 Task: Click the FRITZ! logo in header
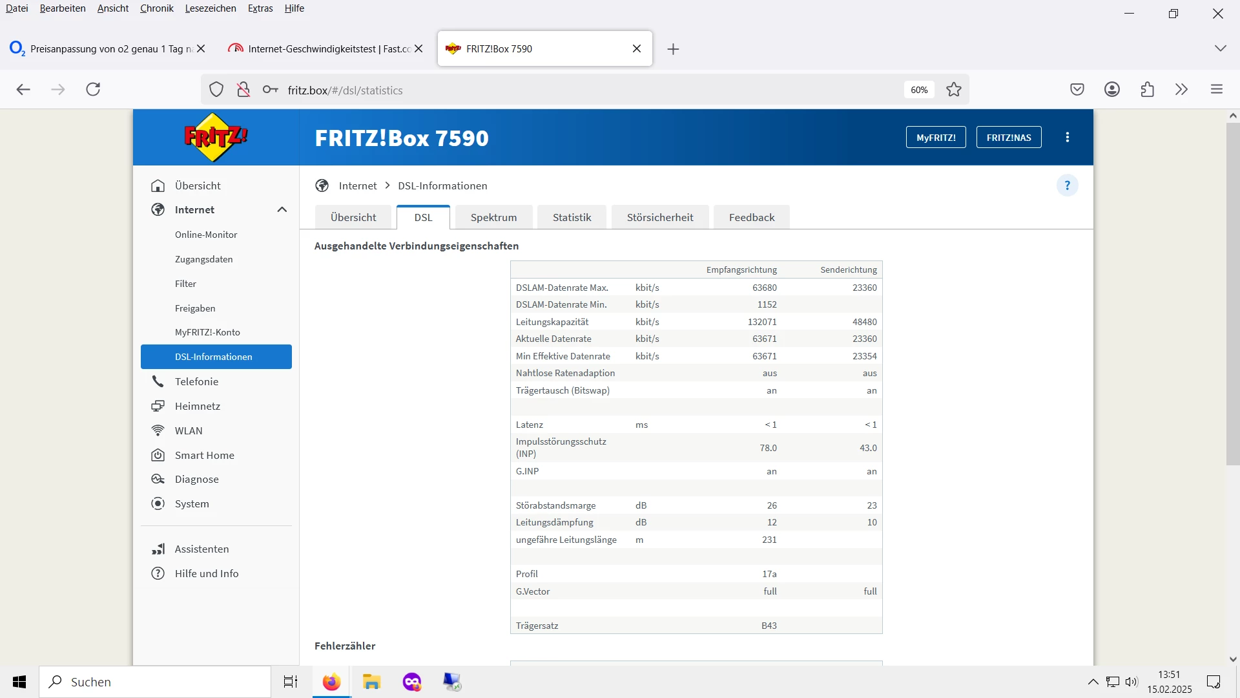pos(216,137)
